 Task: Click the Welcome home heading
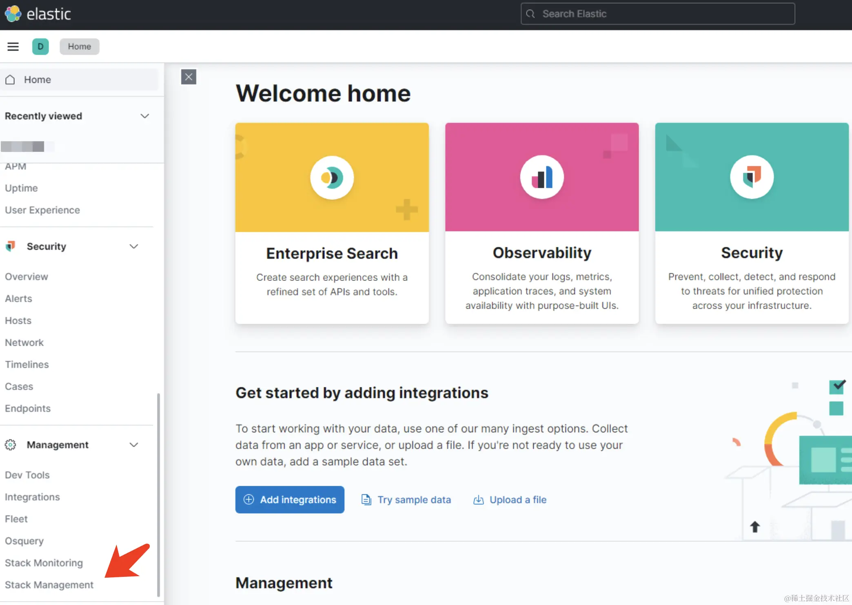pos(323,93)
